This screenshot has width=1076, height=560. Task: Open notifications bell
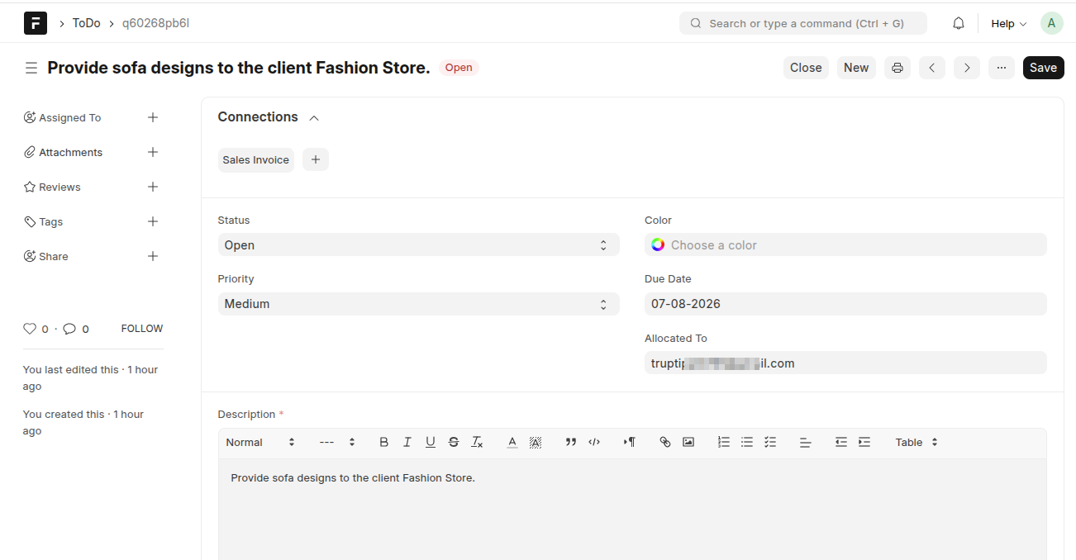959,23
